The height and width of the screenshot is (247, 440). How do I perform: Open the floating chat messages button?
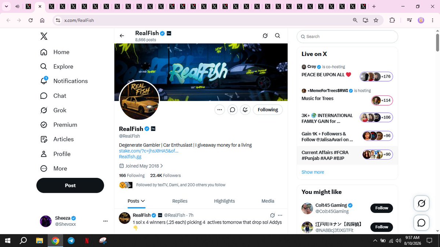[x=422, y=222]
